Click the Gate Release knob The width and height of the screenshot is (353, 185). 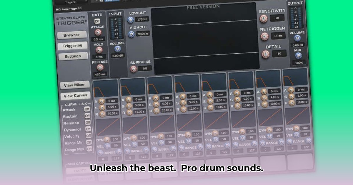click(x=100, y=67)
